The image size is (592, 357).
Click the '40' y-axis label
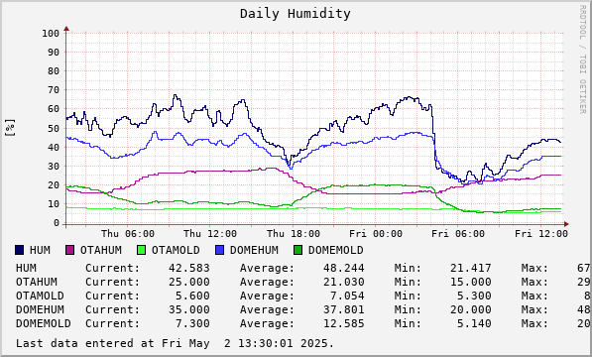coord(54,147)
